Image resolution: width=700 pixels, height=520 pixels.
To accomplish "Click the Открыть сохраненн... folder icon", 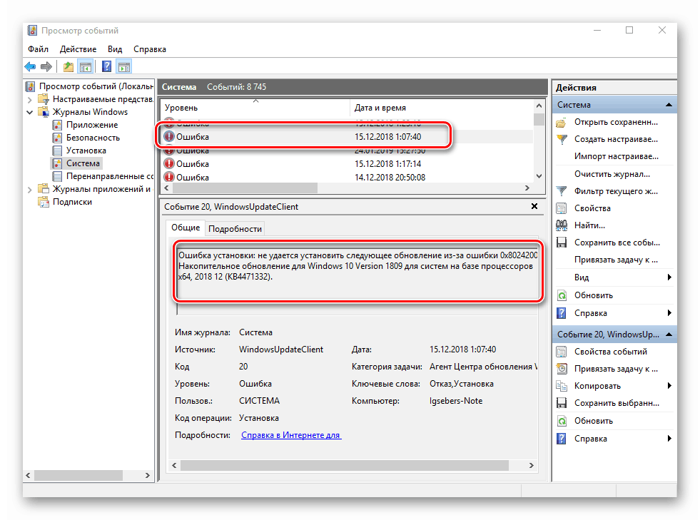I will (x=562, y=122).
